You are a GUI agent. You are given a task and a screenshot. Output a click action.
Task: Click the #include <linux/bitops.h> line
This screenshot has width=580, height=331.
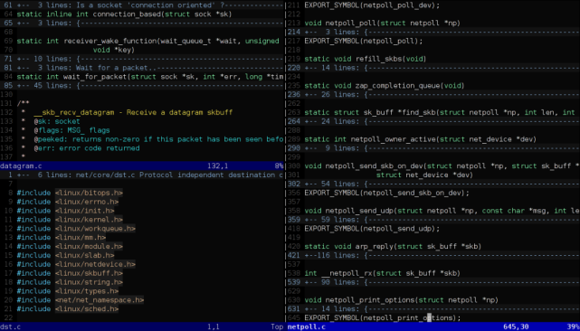[x=70, y=193]
